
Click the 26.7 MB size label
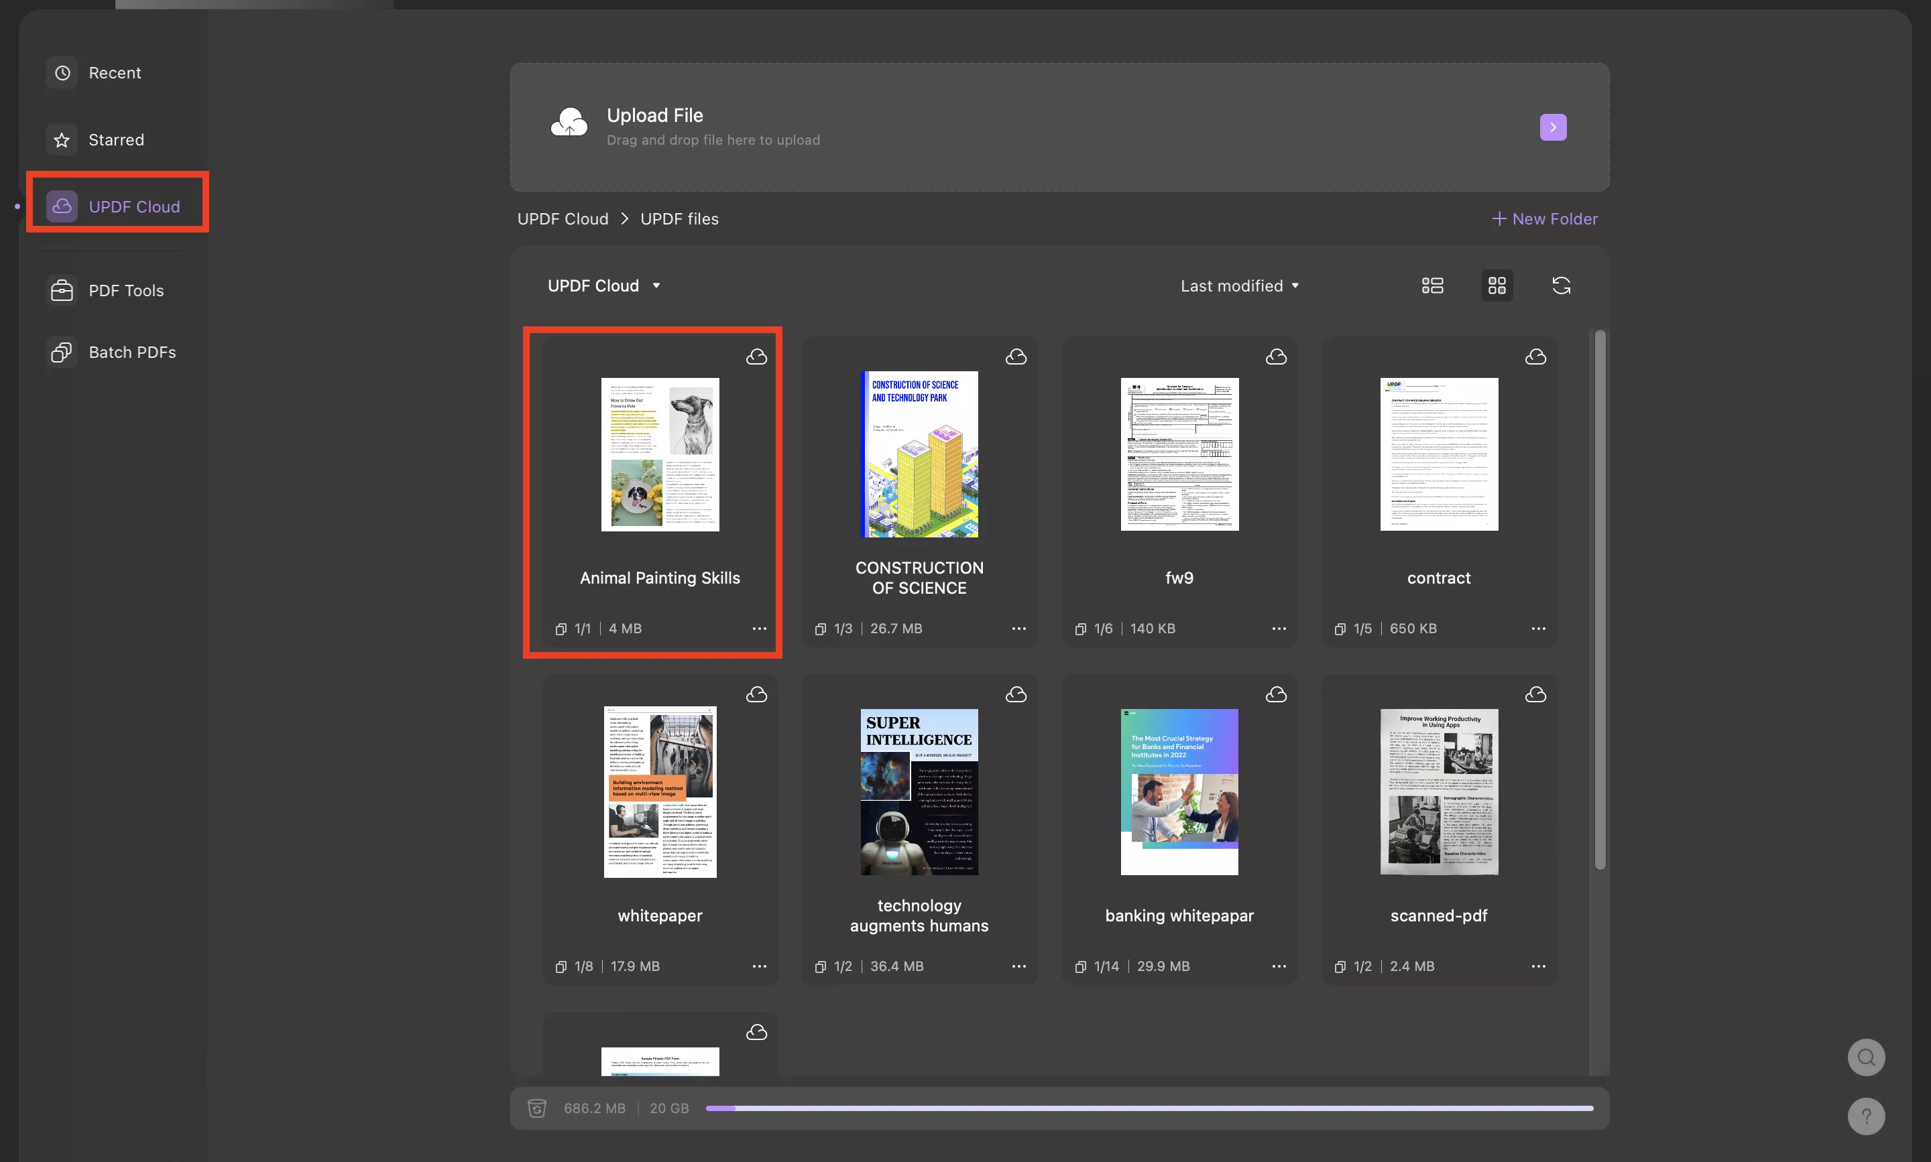coord(895,629)
